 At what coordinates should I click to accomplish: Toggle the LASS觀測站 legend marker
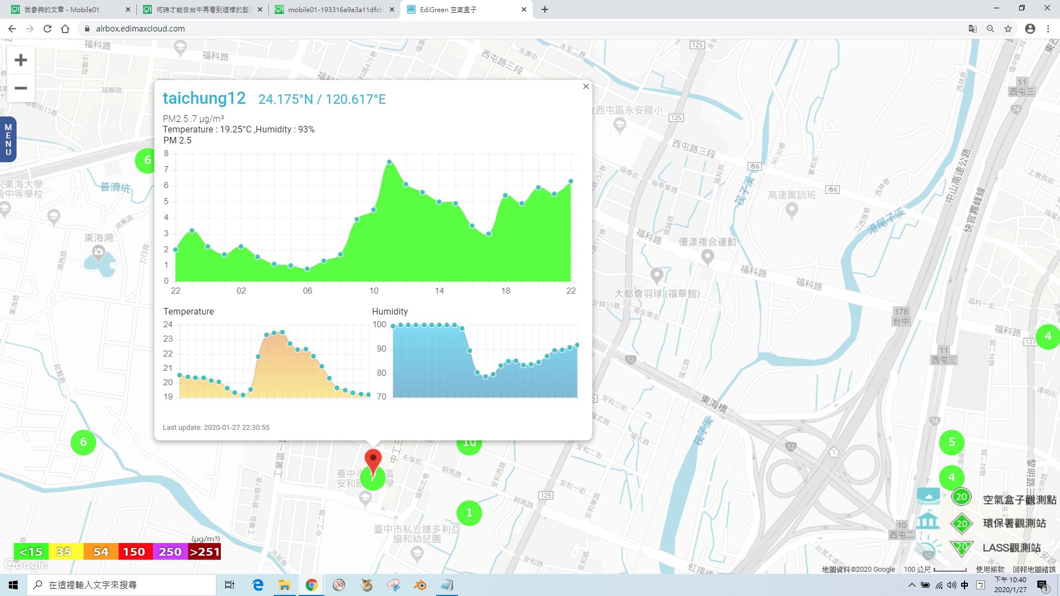(x=961, y=548)
